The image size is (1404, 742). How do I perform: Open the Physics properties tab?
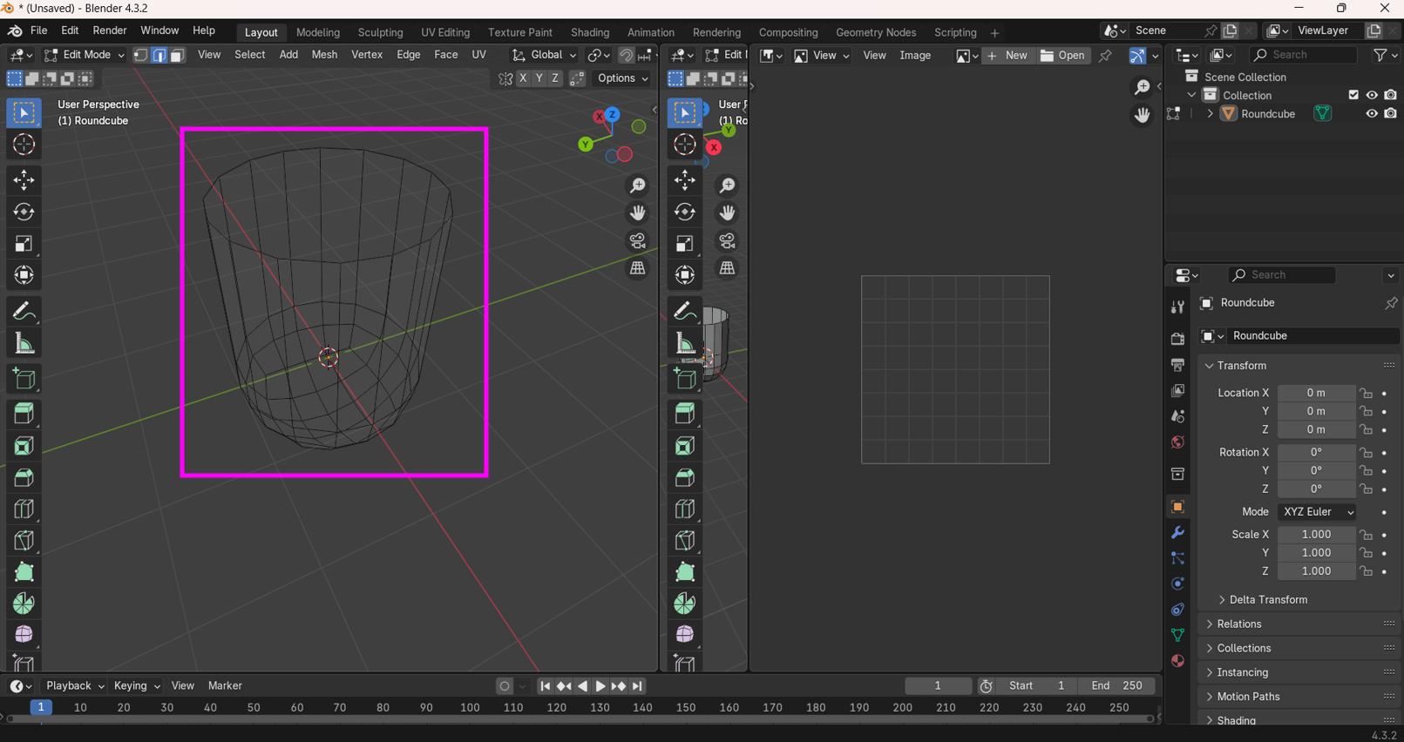coord(1177,583)
